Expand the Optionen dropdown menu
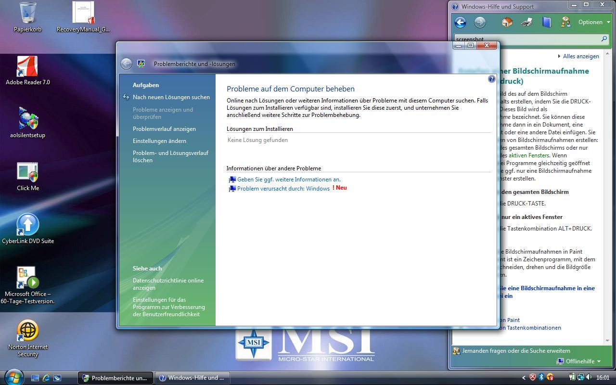 click(x=594, y=22)
